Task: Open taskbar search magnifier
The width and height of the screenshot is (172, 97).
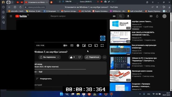Action: 67,94
